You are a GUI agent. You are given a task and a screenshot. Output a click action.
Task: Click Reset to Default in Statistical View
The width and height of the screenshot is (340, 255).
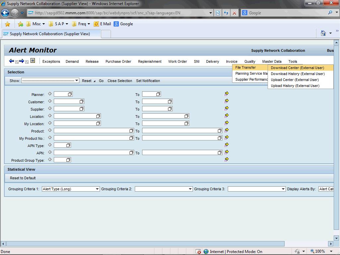click(23, 178)
